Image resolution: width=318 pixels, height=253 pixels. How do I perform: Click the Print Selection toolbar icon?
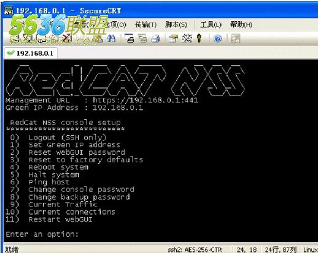point(142,39)
